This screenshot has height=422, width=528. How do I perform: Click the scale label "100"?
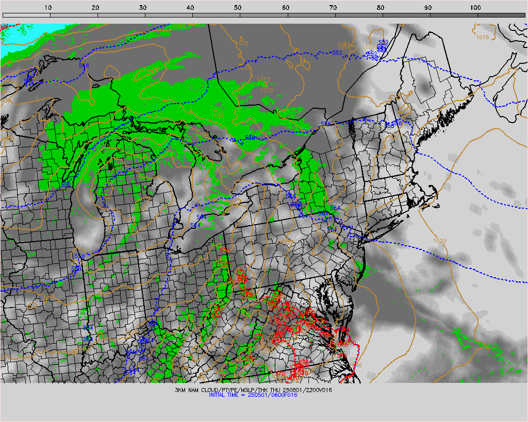[475, 7]
